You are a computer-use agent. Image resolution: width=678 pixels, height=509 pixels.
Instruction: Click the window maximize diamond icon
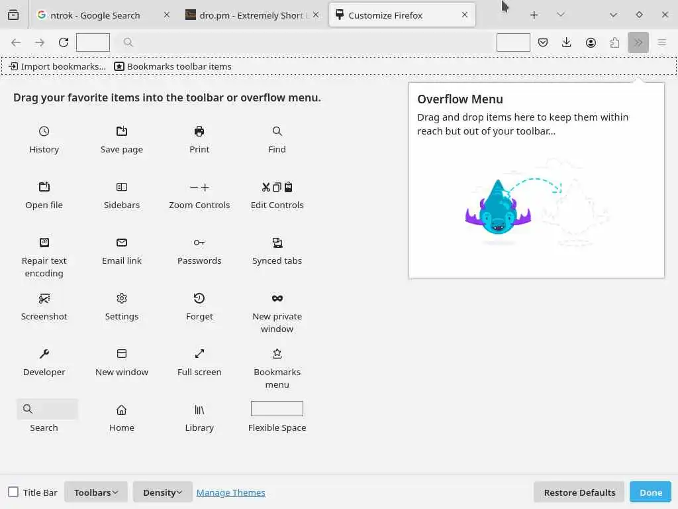pos(639,15)
